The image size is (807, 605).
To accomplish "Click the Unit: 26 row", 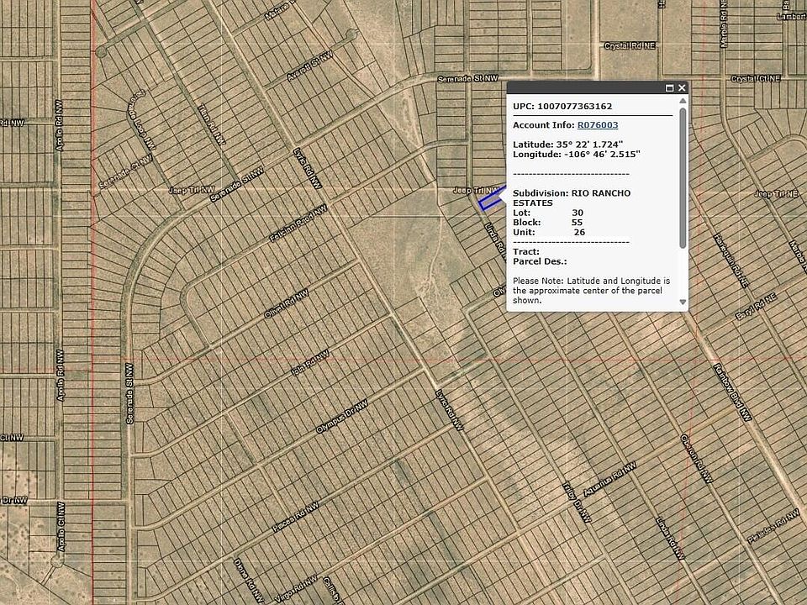I will point(549,233).
